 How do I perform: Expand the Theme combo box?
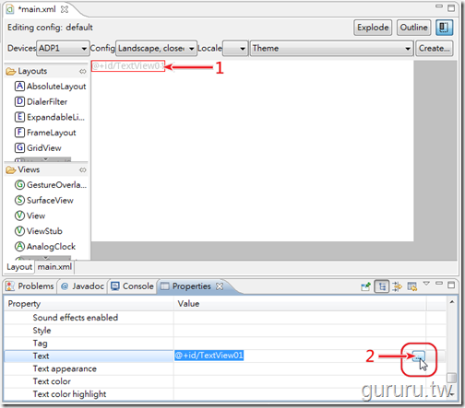331,48
